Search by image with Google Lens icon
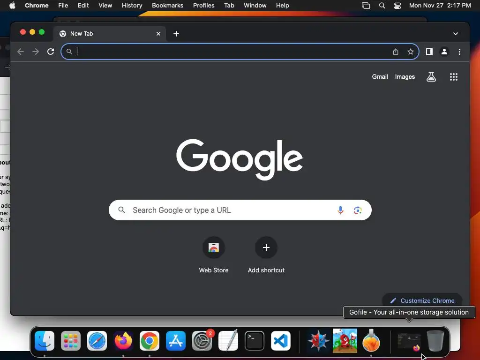Viewport: 480px width, 360px height. coord(358,210)
